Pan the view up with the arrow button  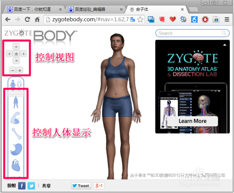tap(16, 47)
